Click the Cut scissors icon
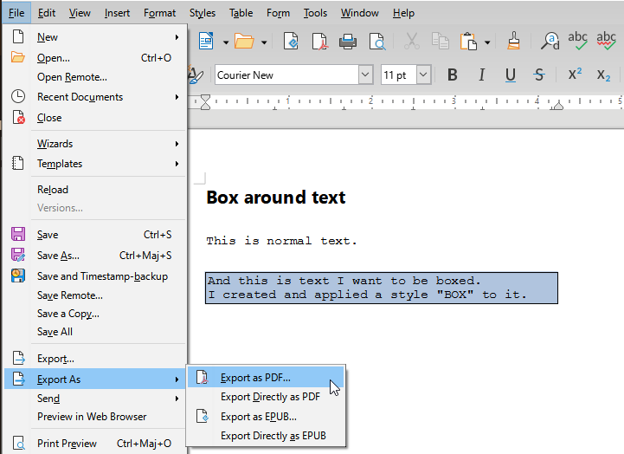The height and width of the screenshot is (454, 624). pos(411,42)
